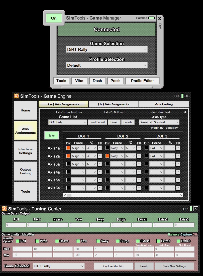Click the right arrow of the axis grid scrollbar
The width and height of the screenshot is (203, 276).
pyautogui.click(x=181, y=195)
